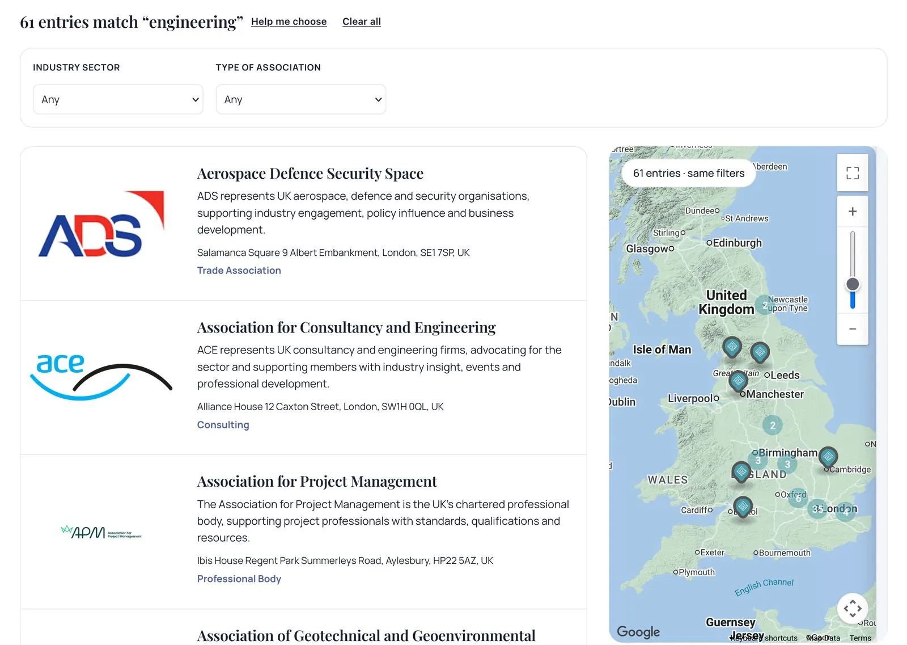Open the 4-entry cluster east of London
This screenshot has width=907, height=645.
[846, 513]
